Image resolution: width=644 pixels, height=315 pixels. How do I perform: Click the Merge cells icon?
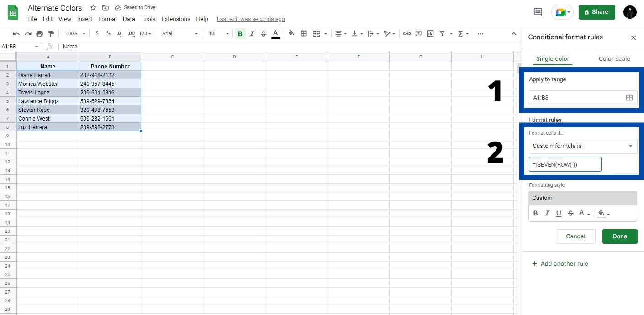317,33
